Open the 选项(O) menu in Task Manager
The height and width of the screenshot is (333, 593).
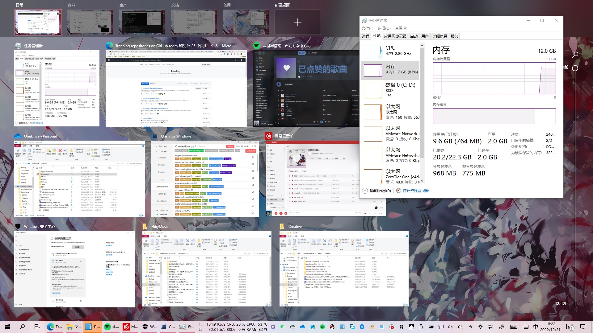pyautogui.click(x=384, y=28)
